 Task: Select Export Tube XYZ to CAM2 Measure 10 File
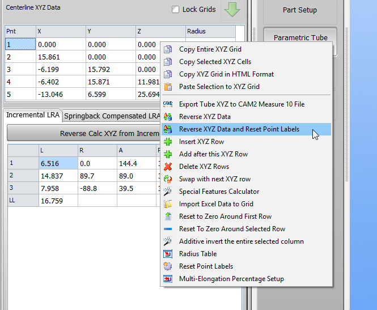246,104
